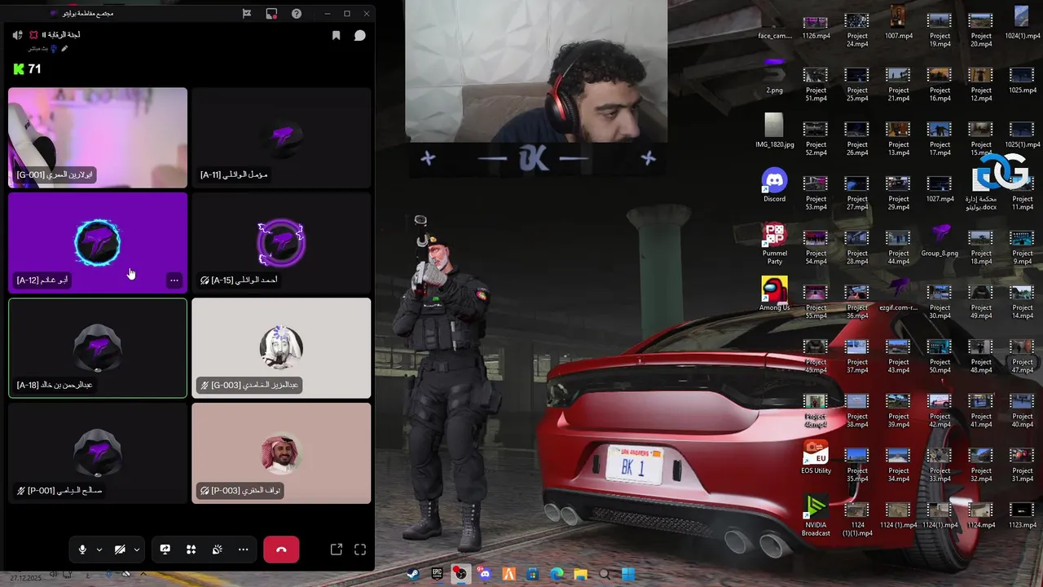Click the green K 71 viewer count
The image size is (1043, 587).
pyautogui.click(x=27, y=69)
